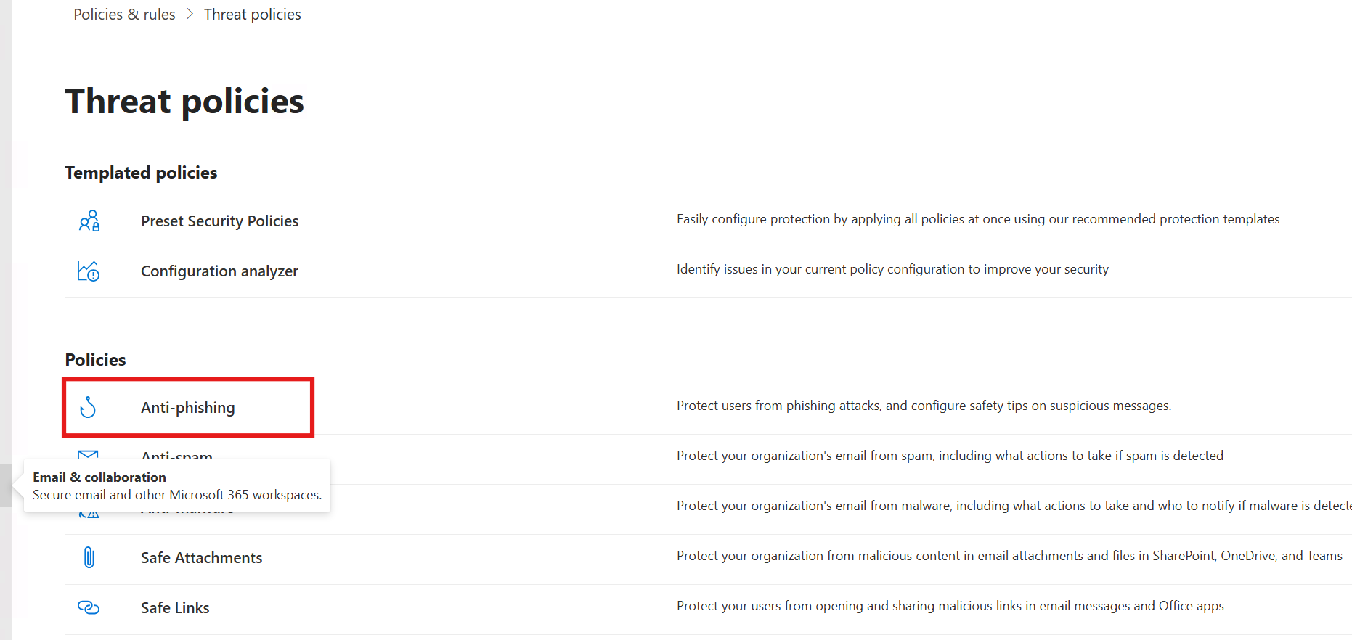Click the Configuration analyzer chart icon
The height and width of the screenshot is (640, 1352).
pyautogui.click(x=89, y=271)
